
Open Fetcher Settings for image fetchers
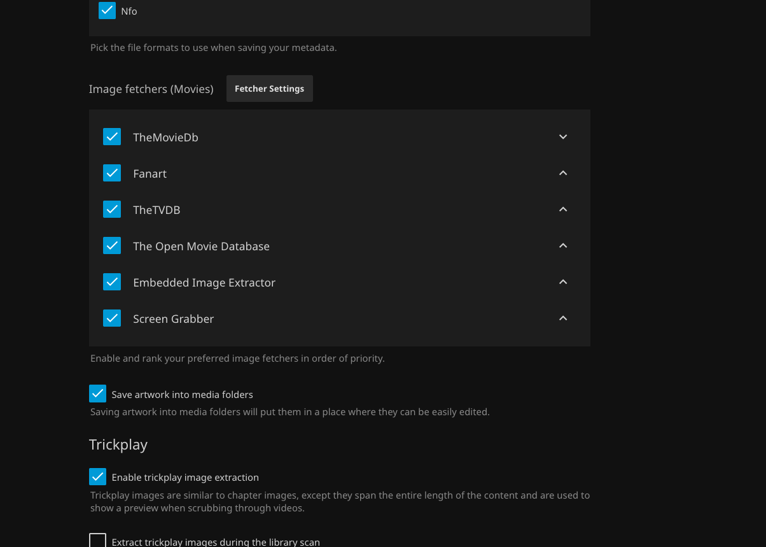(269, 89)
